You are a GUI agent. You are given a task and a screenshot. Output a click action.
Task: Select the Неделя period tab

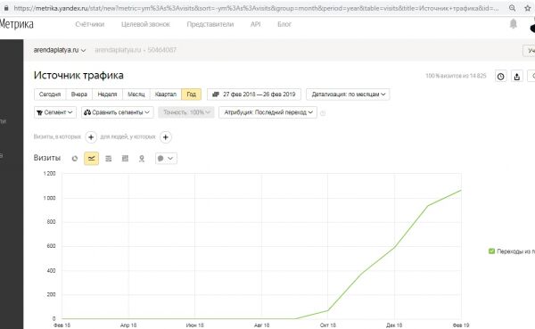click(108, 95)
